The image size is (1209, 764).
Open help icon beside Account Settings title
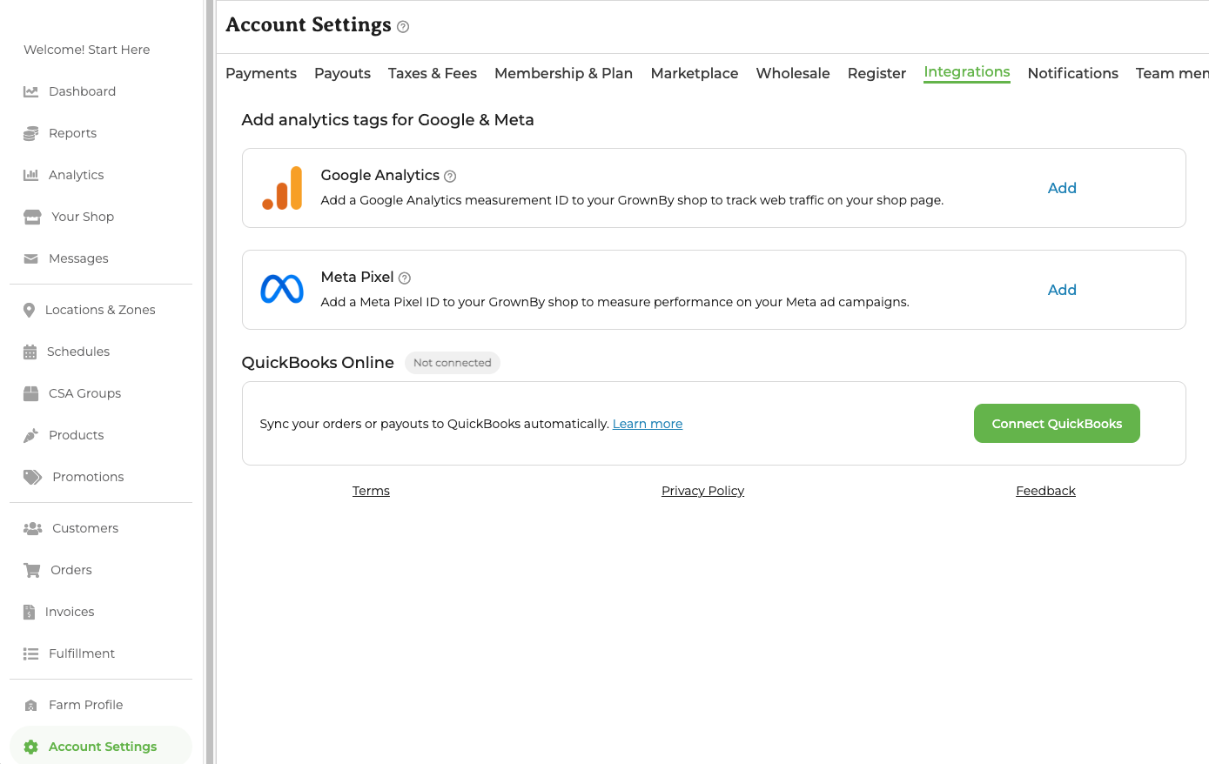pyautogui.click(x=403, y=27)
